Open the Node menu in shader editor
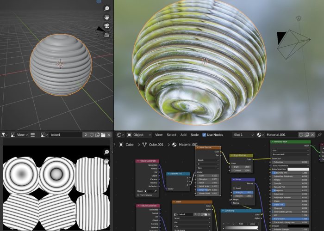 click(195, 135)
